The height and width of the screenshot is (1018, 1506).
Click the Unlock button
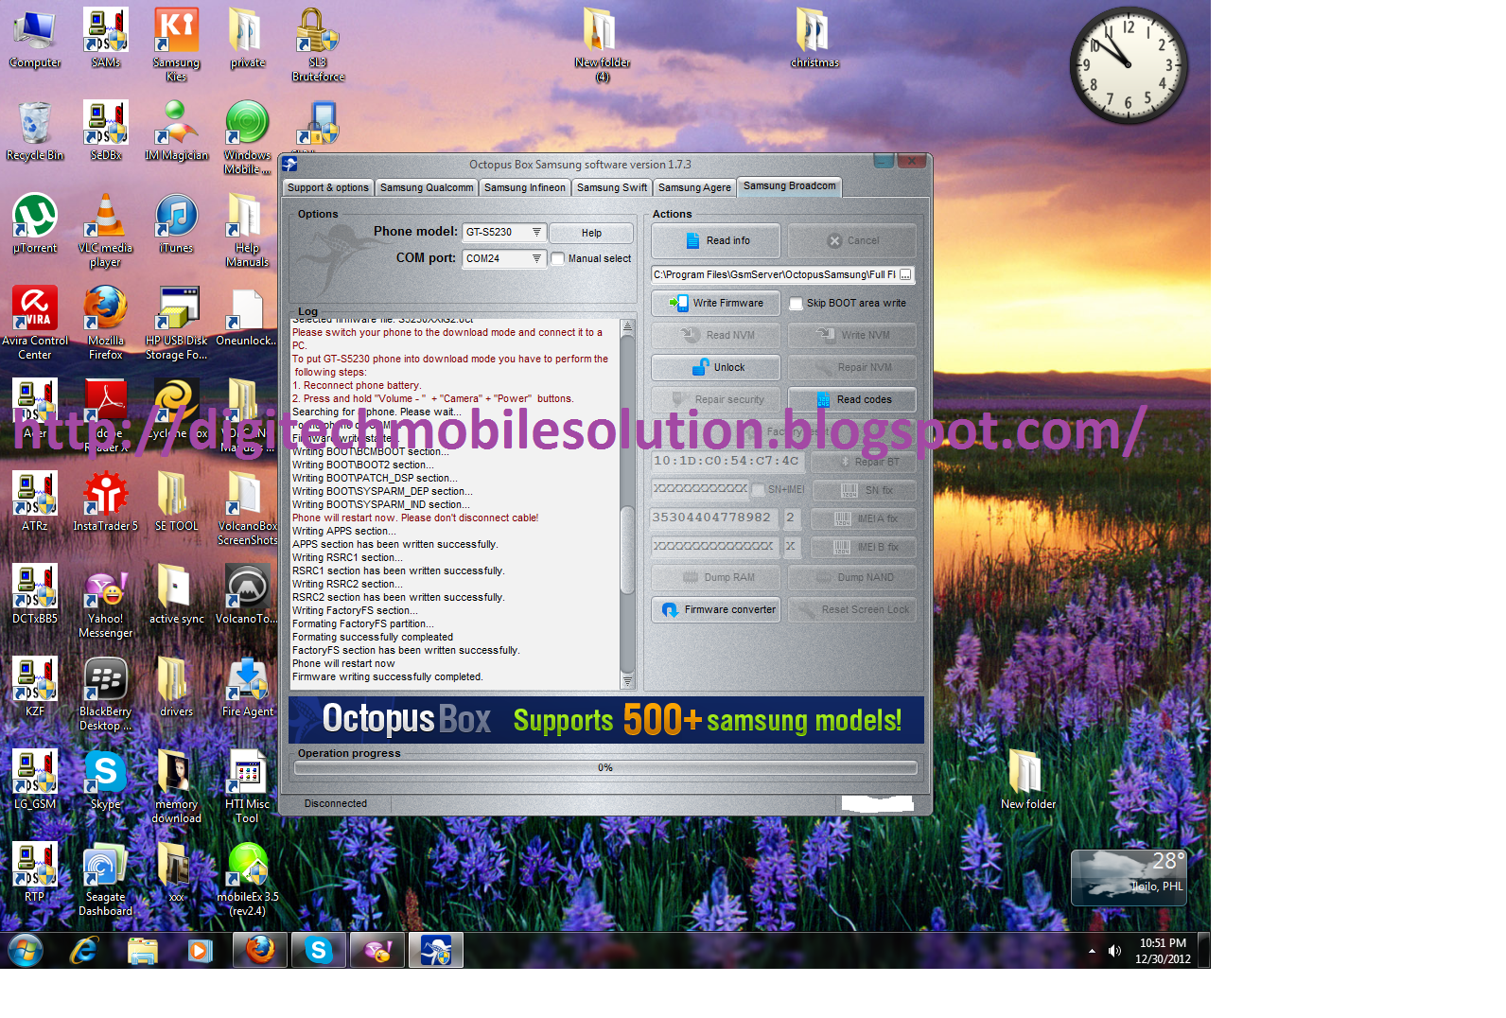coord(716,367)
